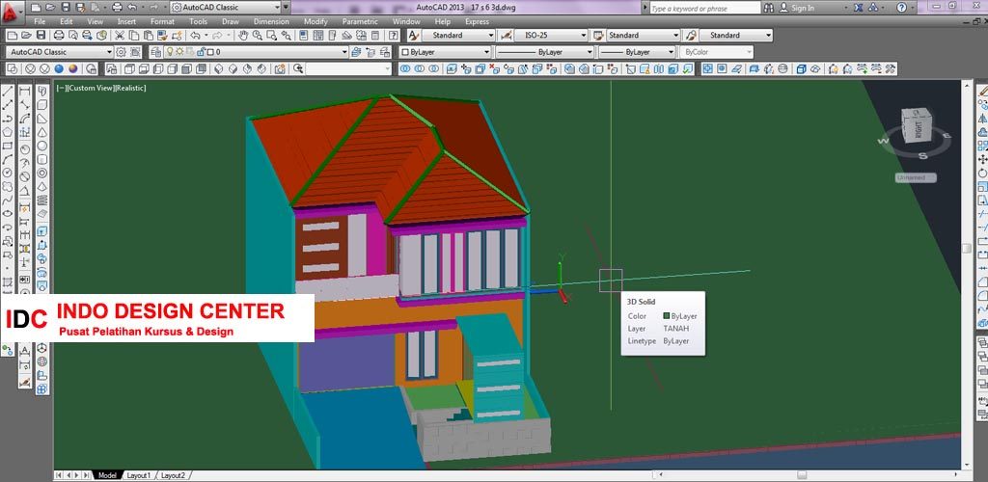Expand the Unnamed UCS dropdown under ViewCube

[917, 177]
